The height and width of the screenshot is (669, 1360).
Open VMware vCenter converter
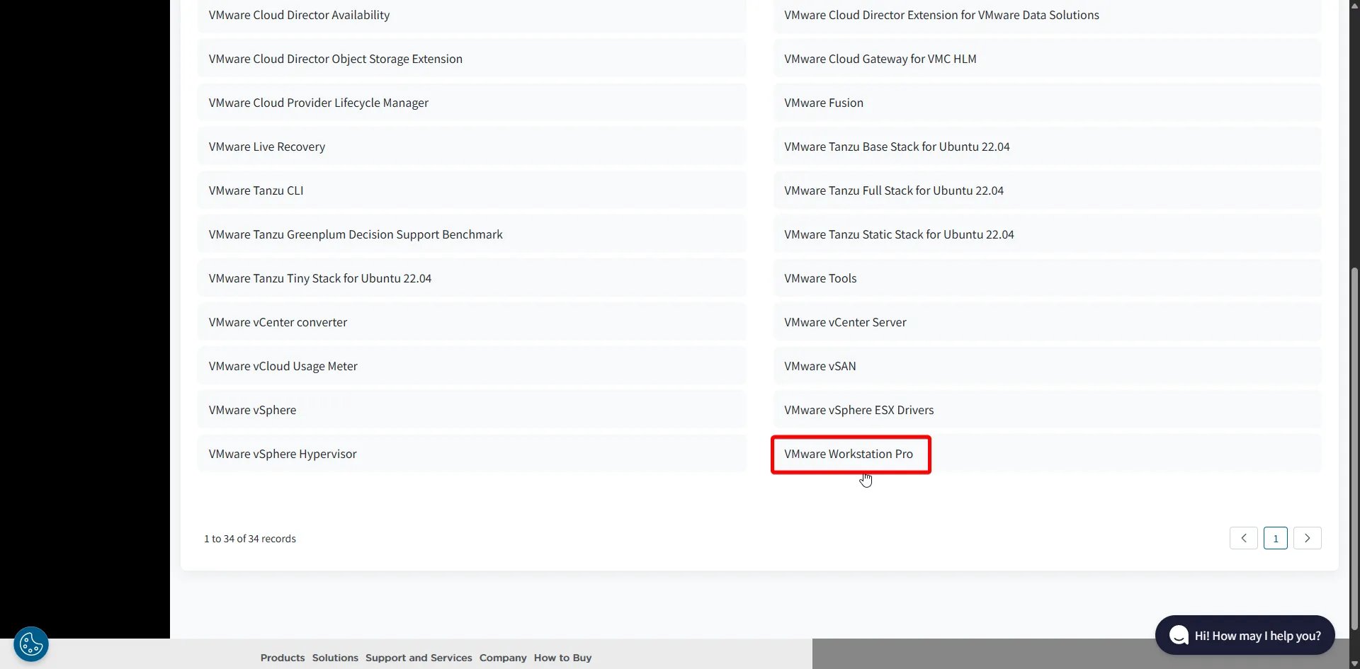coord(472,322)
